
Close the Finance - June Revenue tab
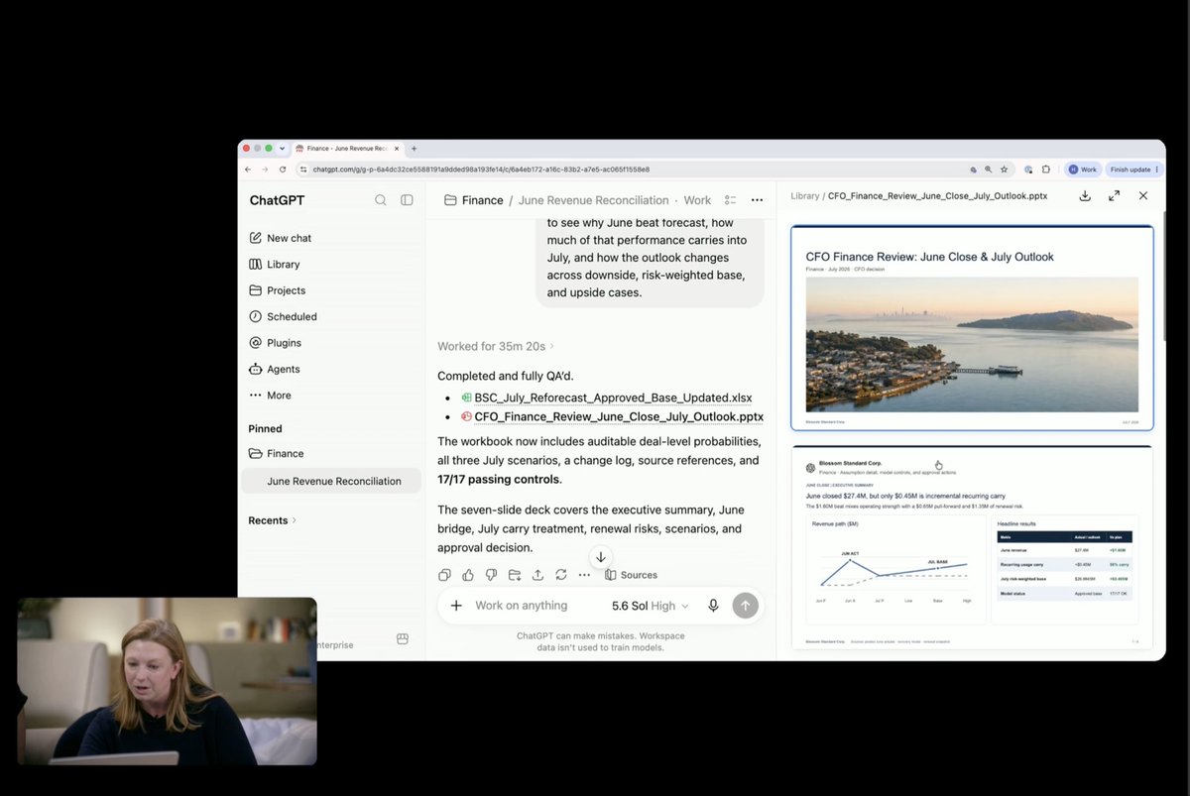click(x=398, y=149)
